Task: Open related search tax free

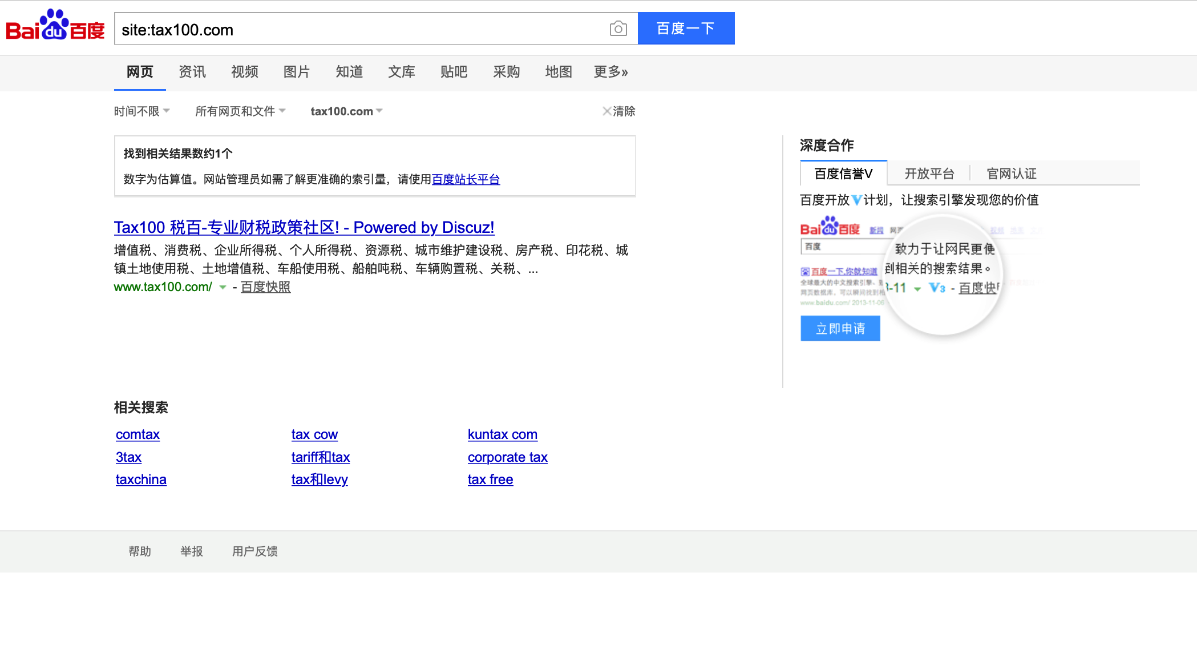Action: tap(491, 479)
